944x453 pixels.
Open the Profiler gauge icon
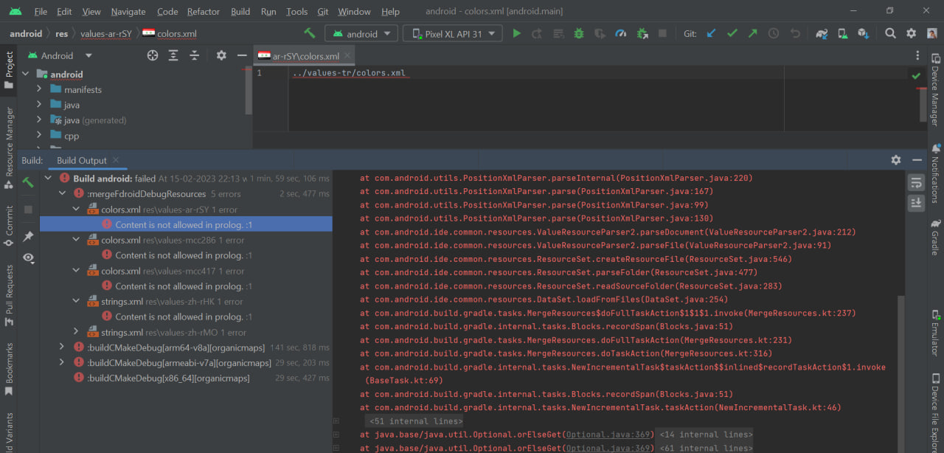620,33
